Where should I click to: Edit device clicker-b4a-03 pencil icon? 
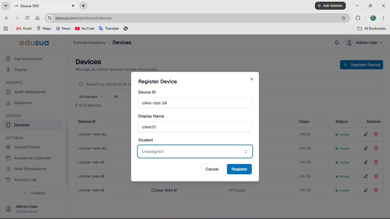click(x=366, y=162)
